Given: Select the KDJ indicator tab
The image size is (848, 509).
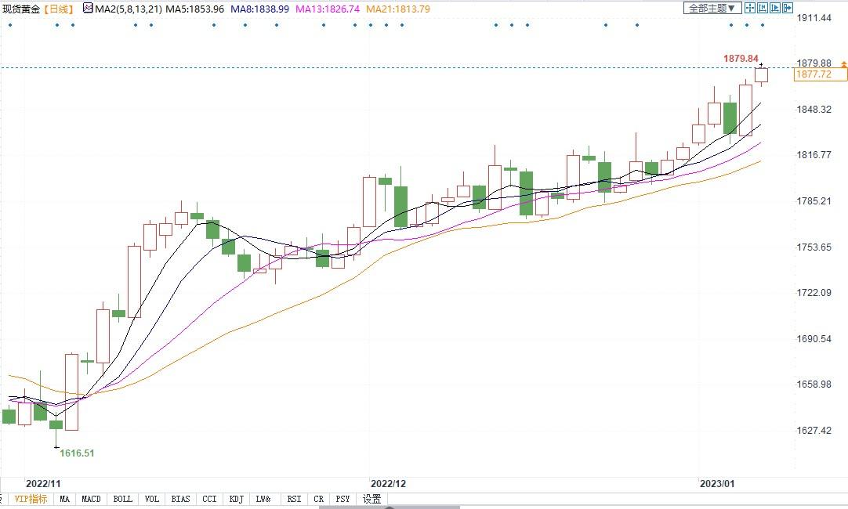Looking at the screenshot, I should (x=236, y=499).
